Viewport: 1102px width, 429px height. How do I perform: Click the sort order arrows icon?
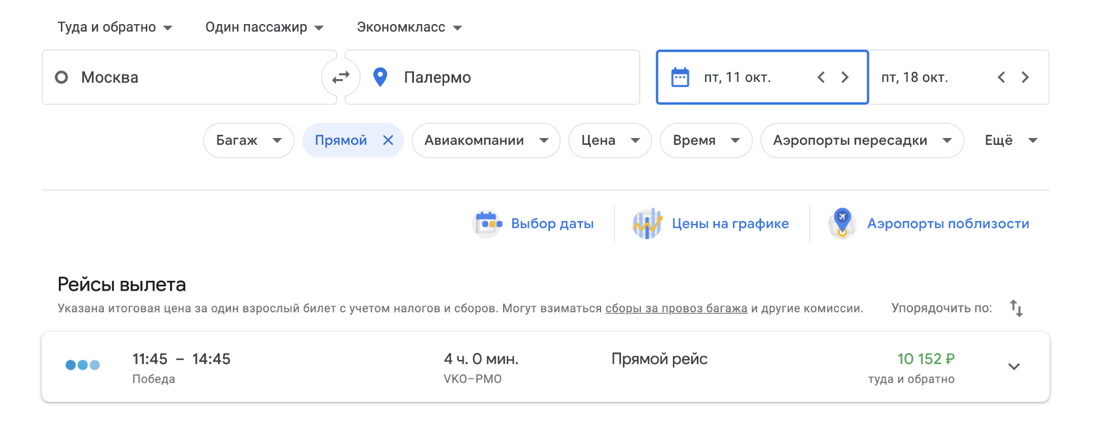[x=1016, y=308]
